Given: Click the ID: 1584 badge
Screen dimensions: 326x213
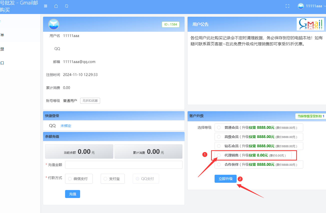Looking at the screenshot, I should (x=171, y=24).
